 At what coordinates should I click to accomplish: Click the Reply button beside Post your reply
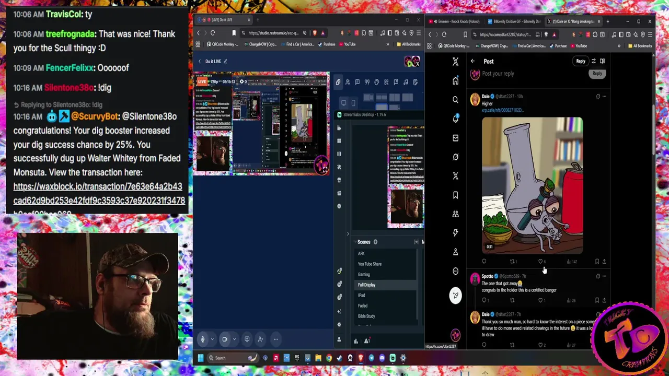click(597, 74)
